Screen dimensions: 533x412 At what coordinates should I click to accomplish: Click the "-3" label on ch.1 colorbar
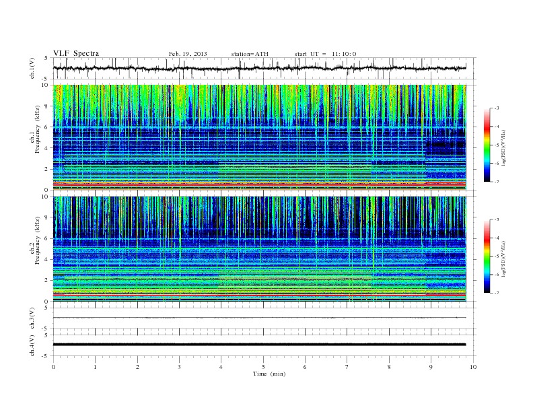[x=496, y=108]
